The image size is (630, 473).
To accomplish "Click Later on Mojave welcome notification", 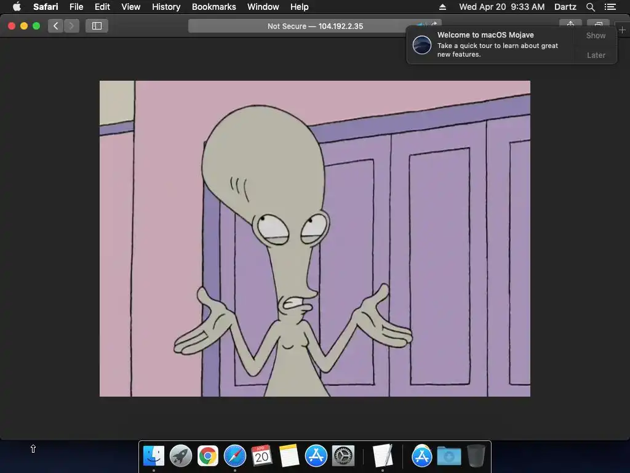I will [596, 55].
